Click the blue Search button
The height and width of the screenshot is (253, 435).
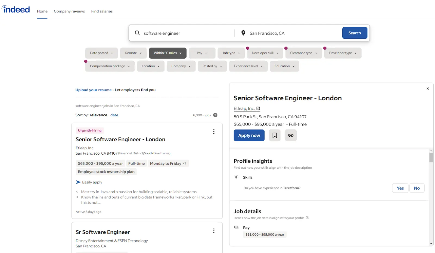click(x=355, y=33)
